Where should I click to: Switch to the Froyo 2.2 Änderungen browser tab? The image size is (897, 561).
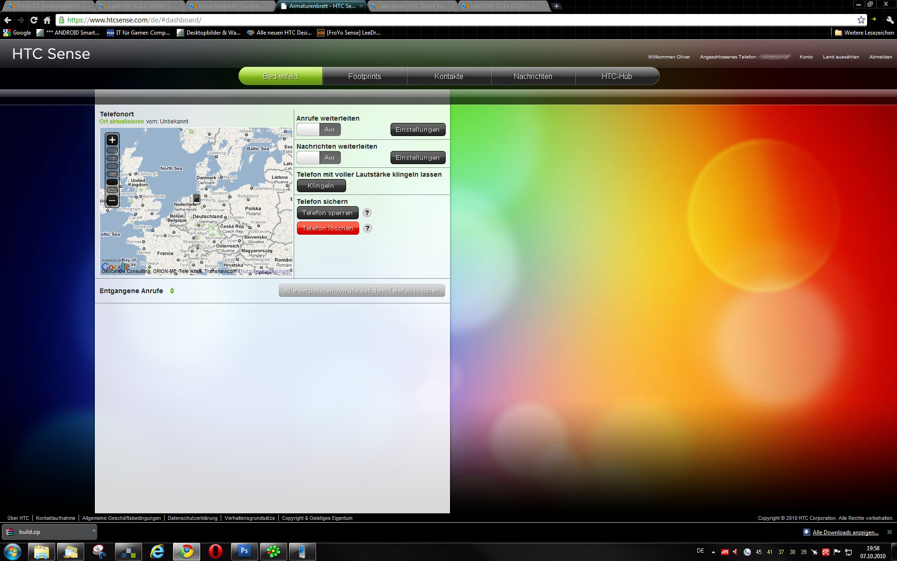click(47, 6)
